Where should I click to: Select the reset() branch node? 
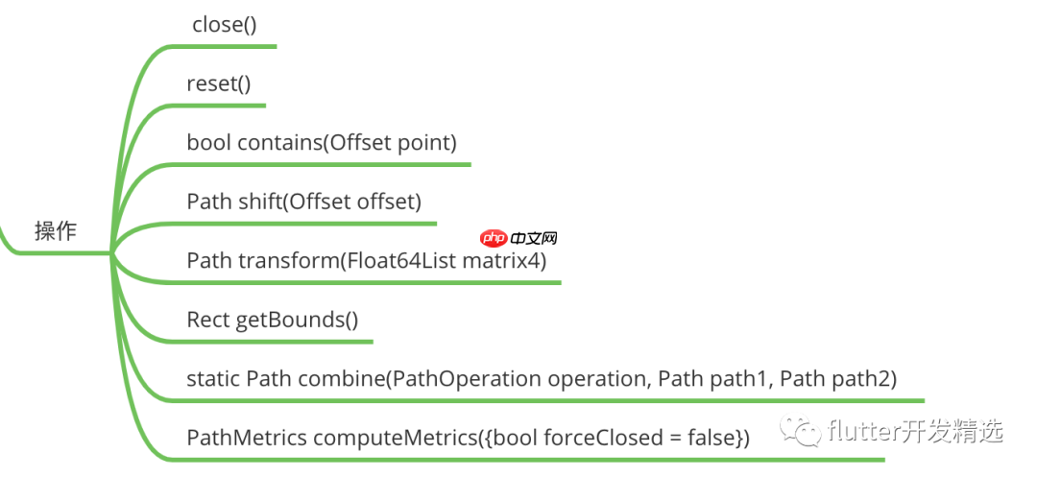[x=219, y=83]
